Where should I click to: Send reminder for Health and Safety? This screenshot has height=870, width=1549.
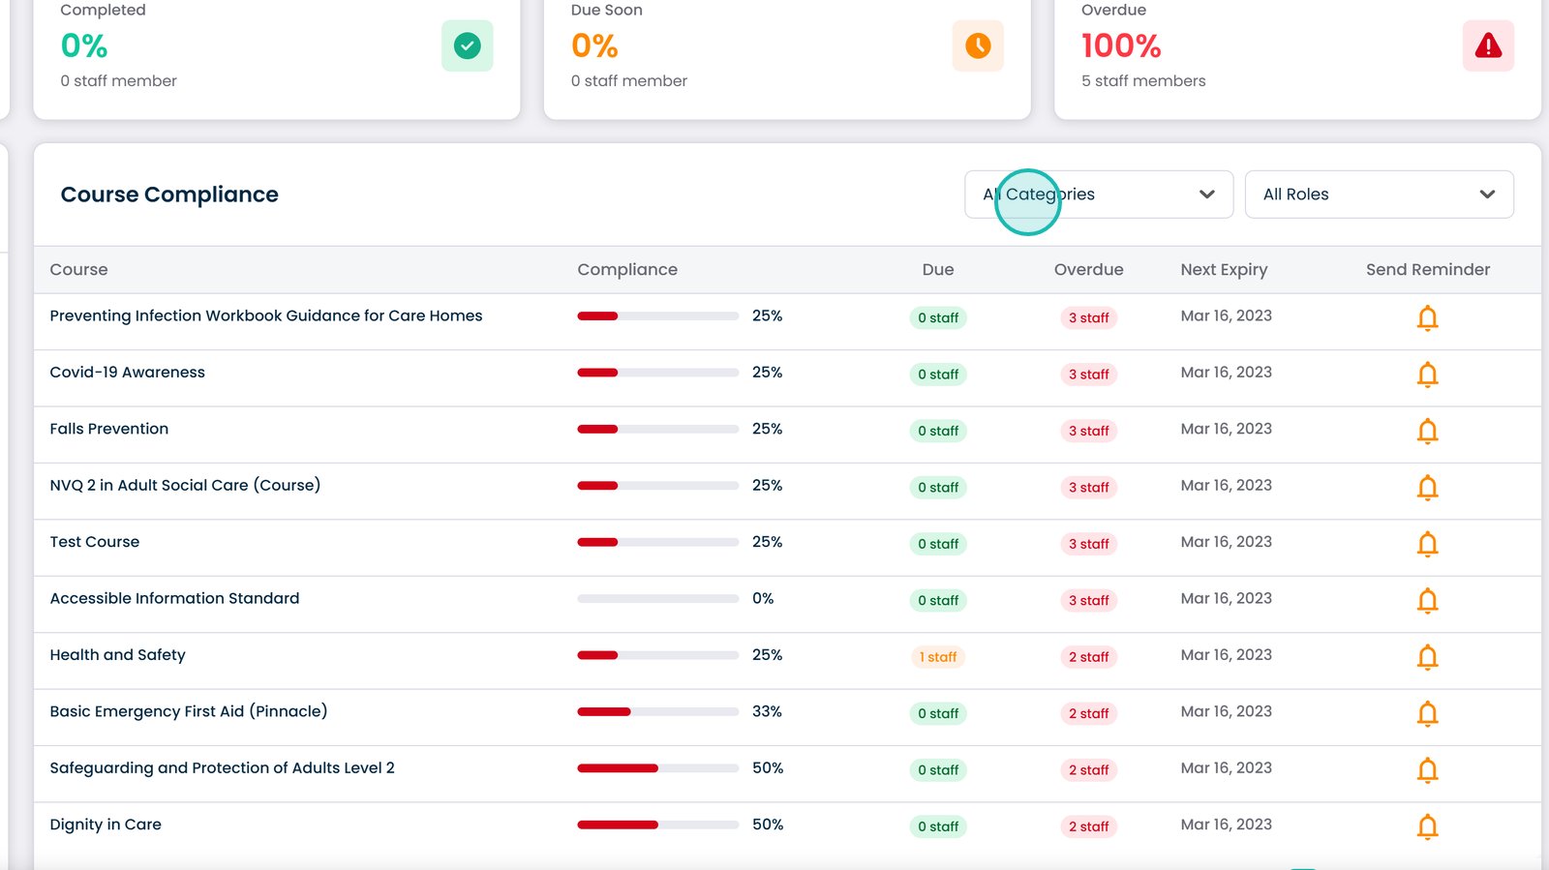1427,657
